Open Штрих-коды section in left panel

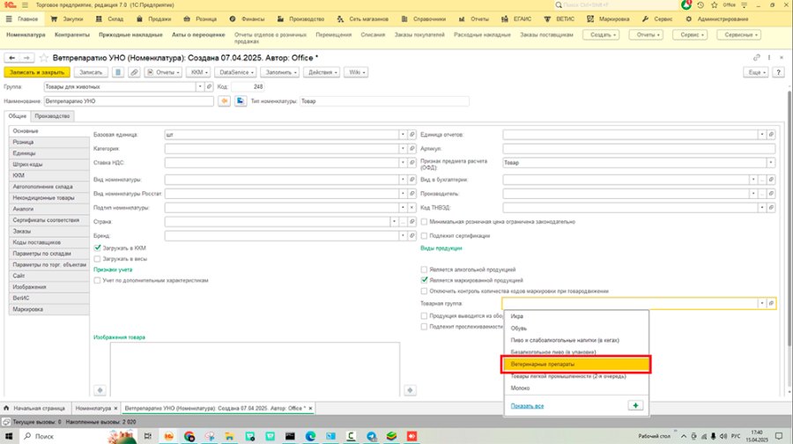[49, 165]
